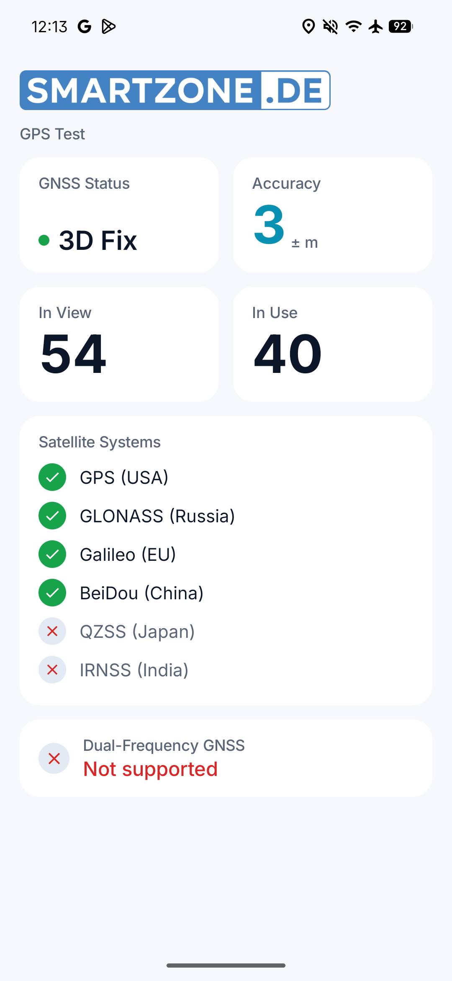
Task: Tap the green check next to GPS (USA)
Action: (52, 477)
